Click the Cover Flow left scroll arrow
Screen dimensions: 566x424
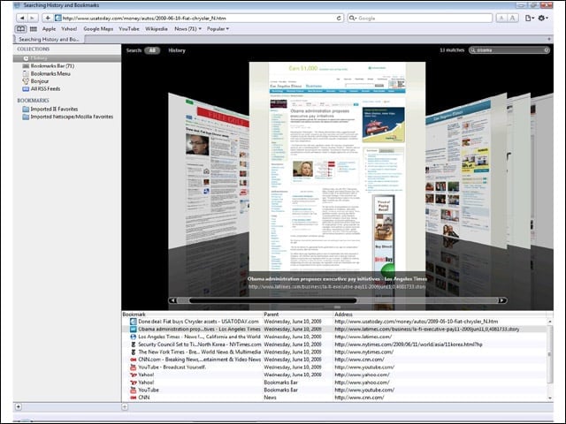click(x=173, y=300)
